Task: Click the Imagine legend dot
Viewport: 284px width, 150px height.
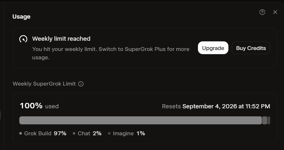Action: [x=109, y=133]
